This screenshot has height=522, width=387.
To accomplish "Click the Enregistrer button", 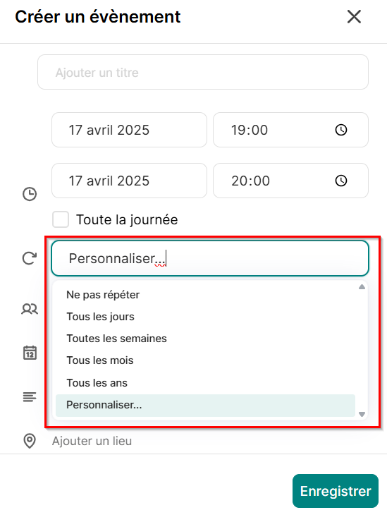I will point(336,491).
